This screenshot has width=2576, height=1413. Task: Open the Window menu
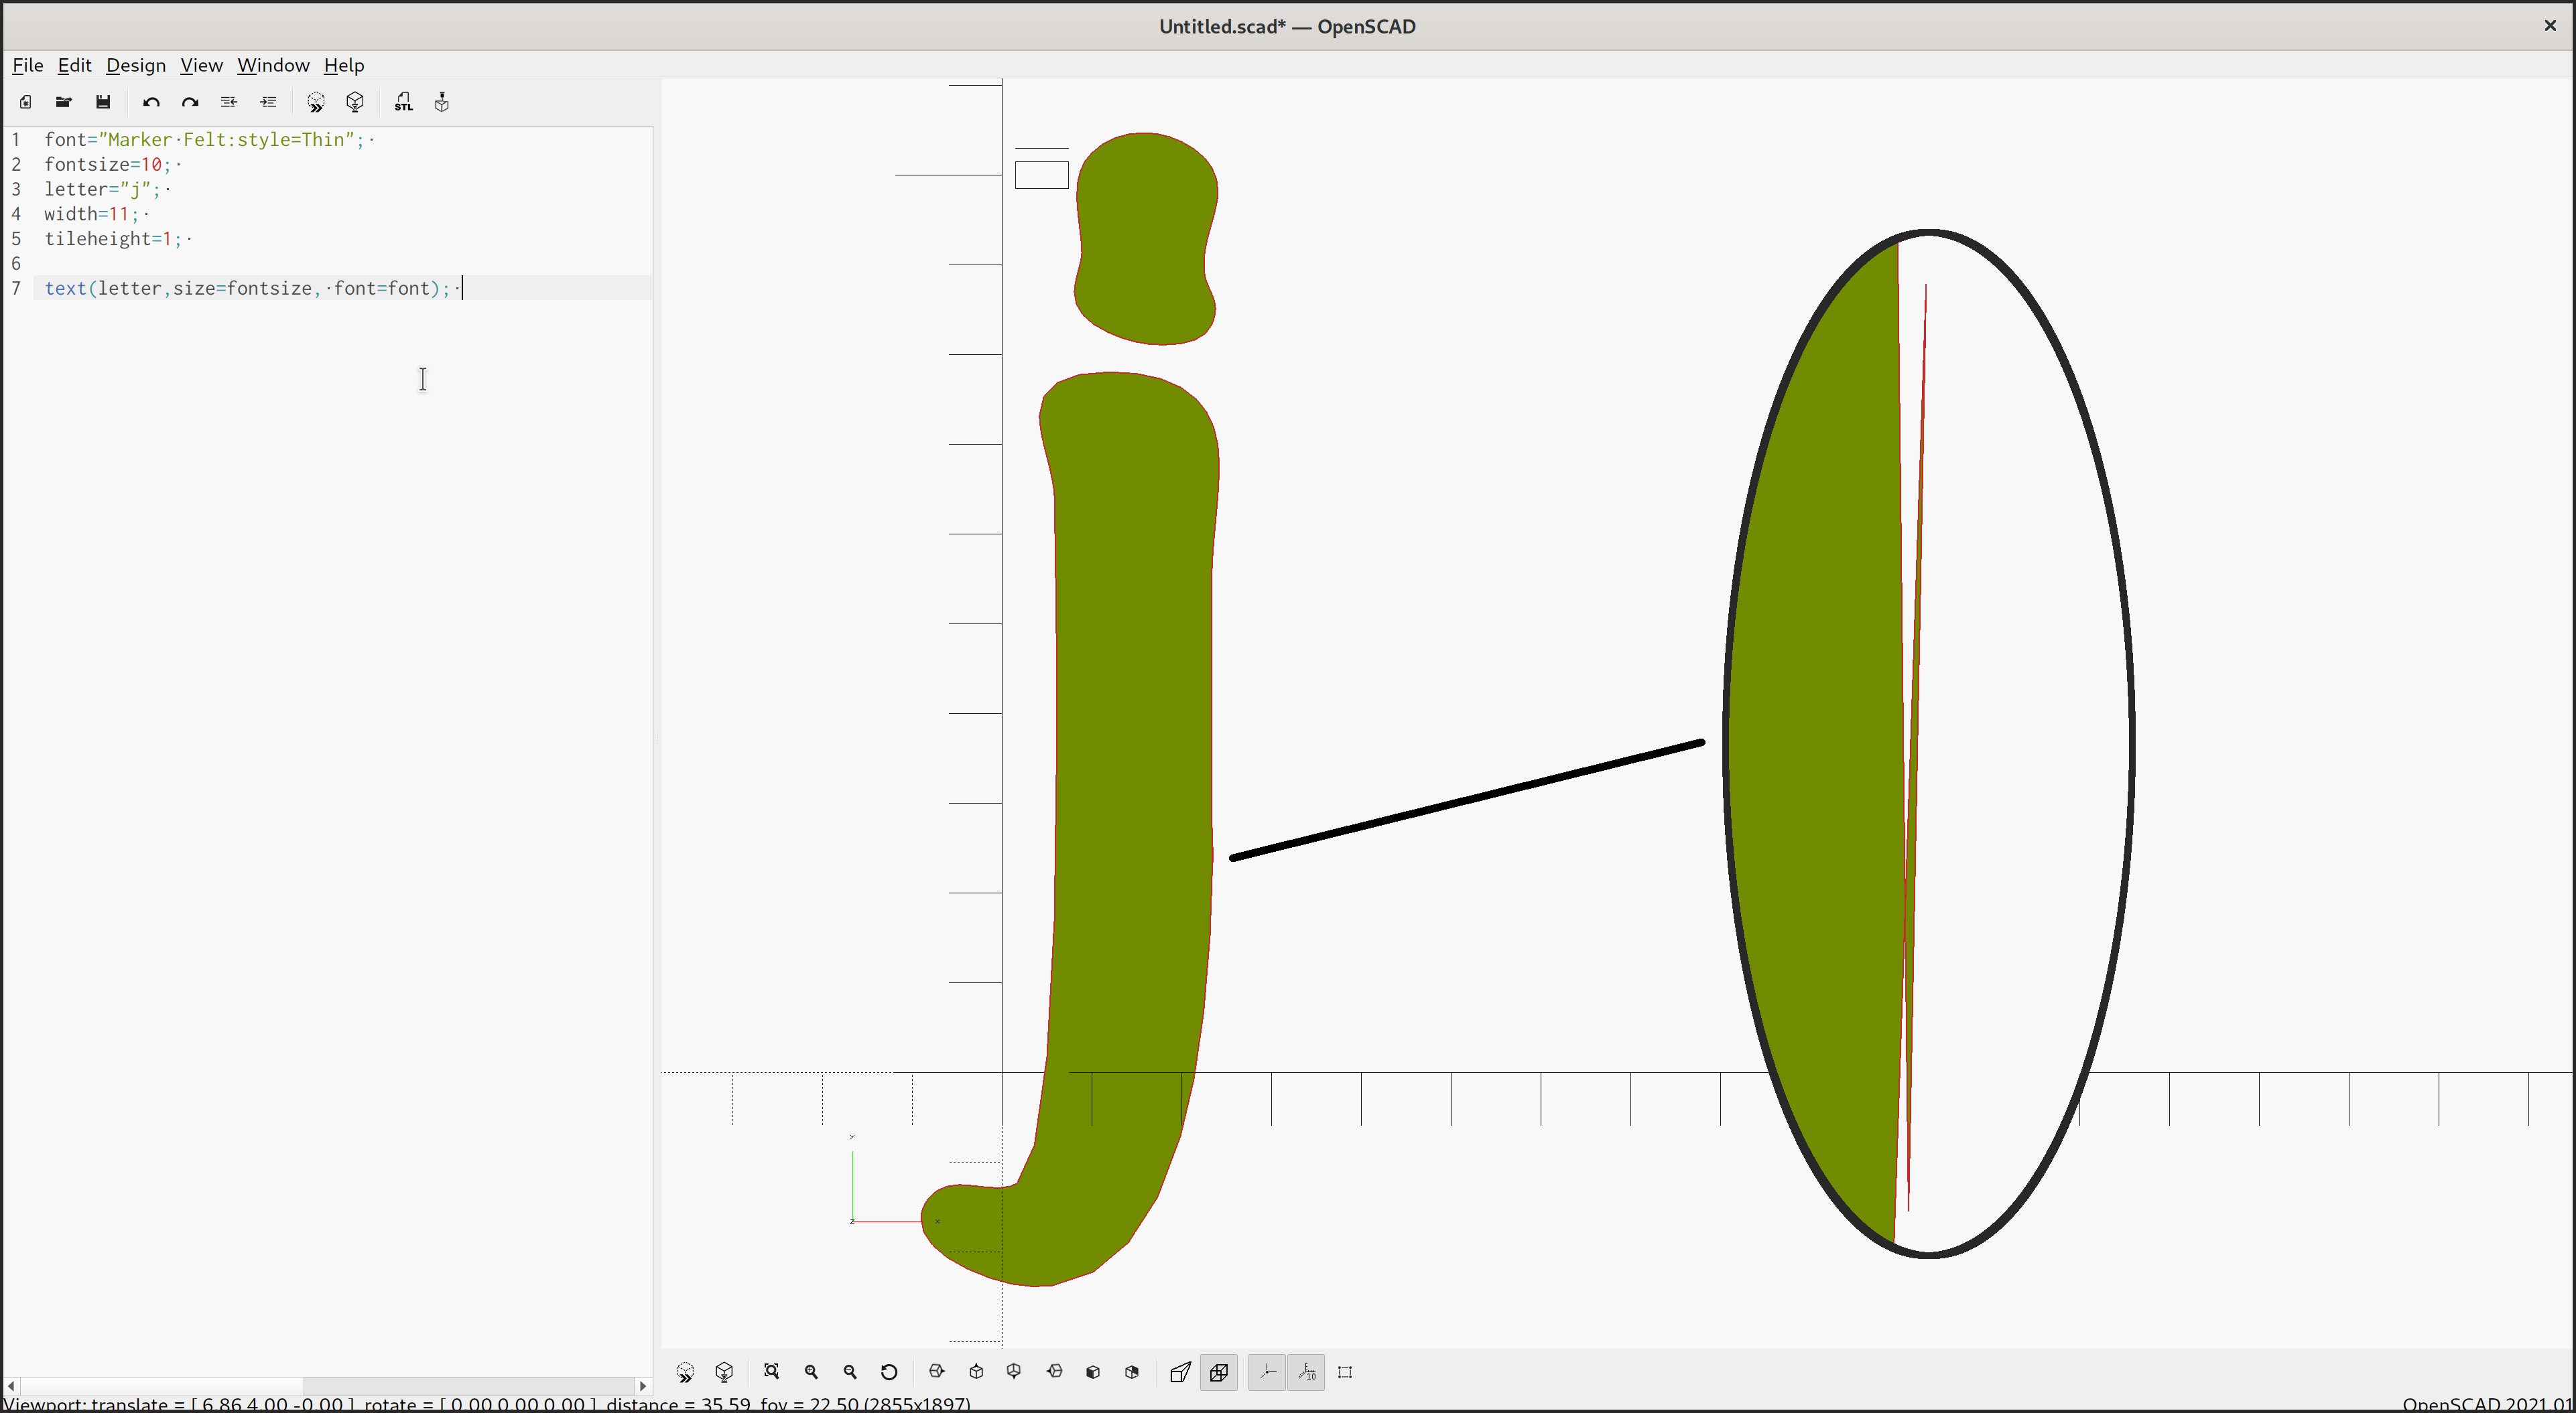point(273,65)
